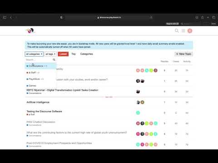Viewport: 218px width, 163px height.
Task: Choose PlayAWork in category dropdown list
Action: pos(40,79)
